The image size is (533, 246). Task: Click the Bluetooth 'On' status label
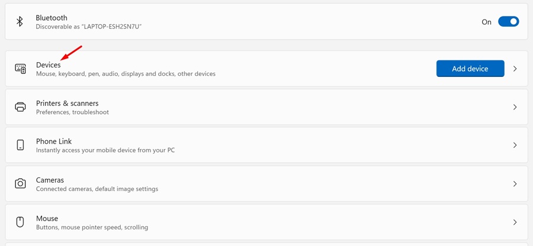486,22
